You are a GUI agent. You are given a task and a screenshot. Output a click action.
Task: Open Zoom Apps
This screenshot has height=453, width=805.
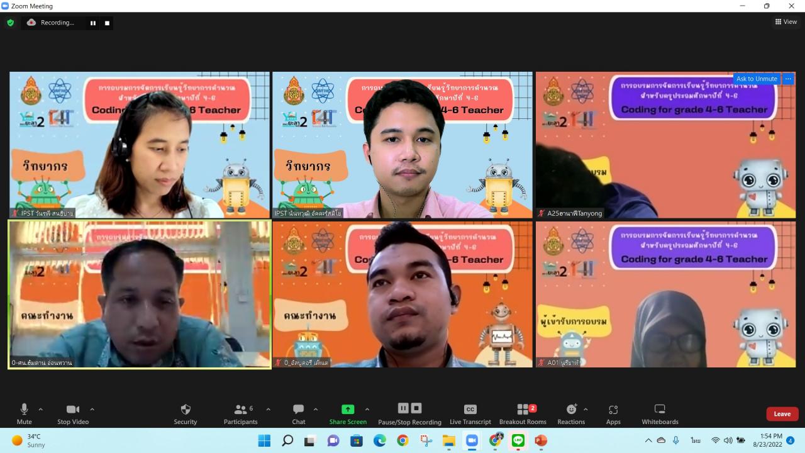[x=613, y=414]
